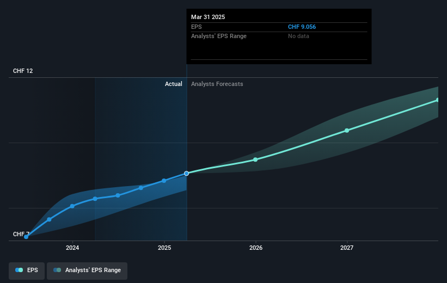Click the EPS data point at 2024
The height and width of the screenshot is (283, 447).
click(x=72, y=206)
